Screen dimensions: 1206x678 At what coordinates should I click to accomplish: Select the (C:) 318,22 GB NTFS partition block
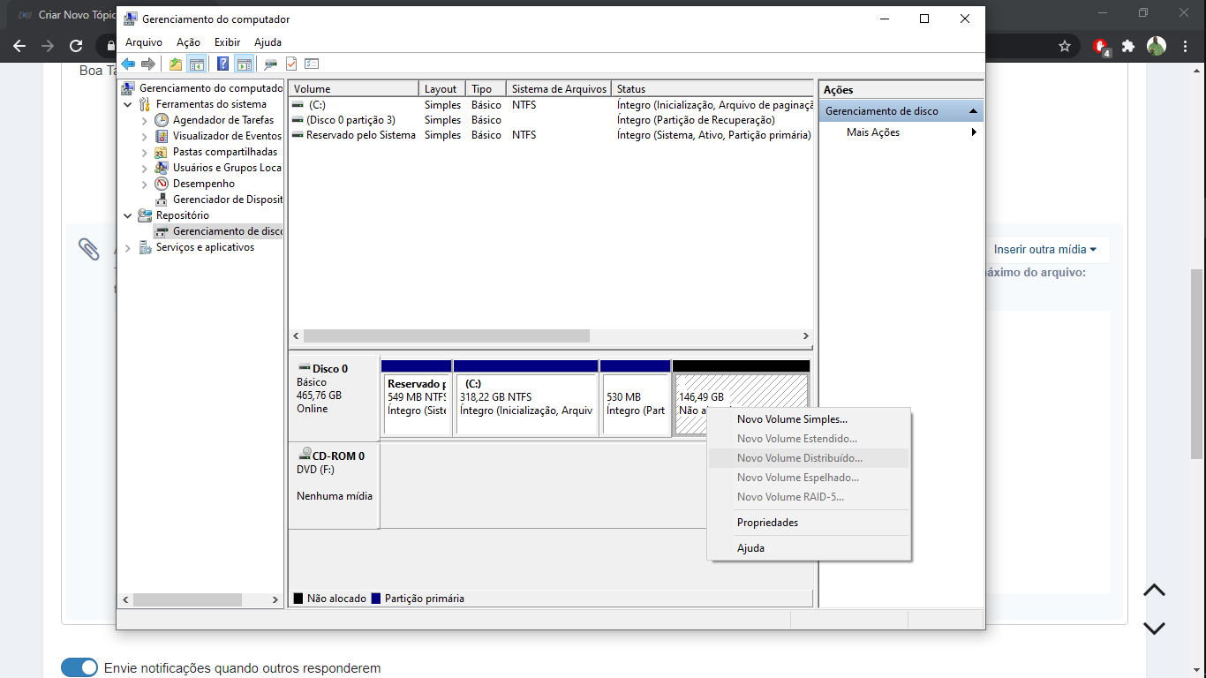coord(525,397)
